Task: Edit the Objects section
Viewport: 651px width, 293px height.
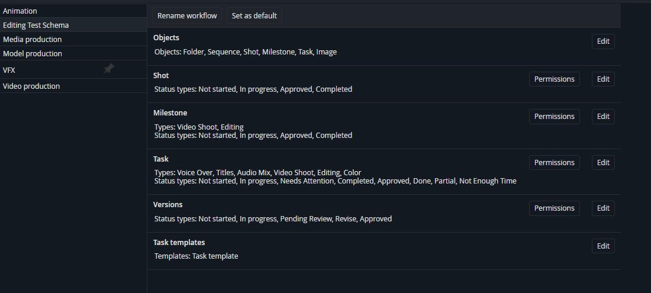Action: tap(603, 41)
